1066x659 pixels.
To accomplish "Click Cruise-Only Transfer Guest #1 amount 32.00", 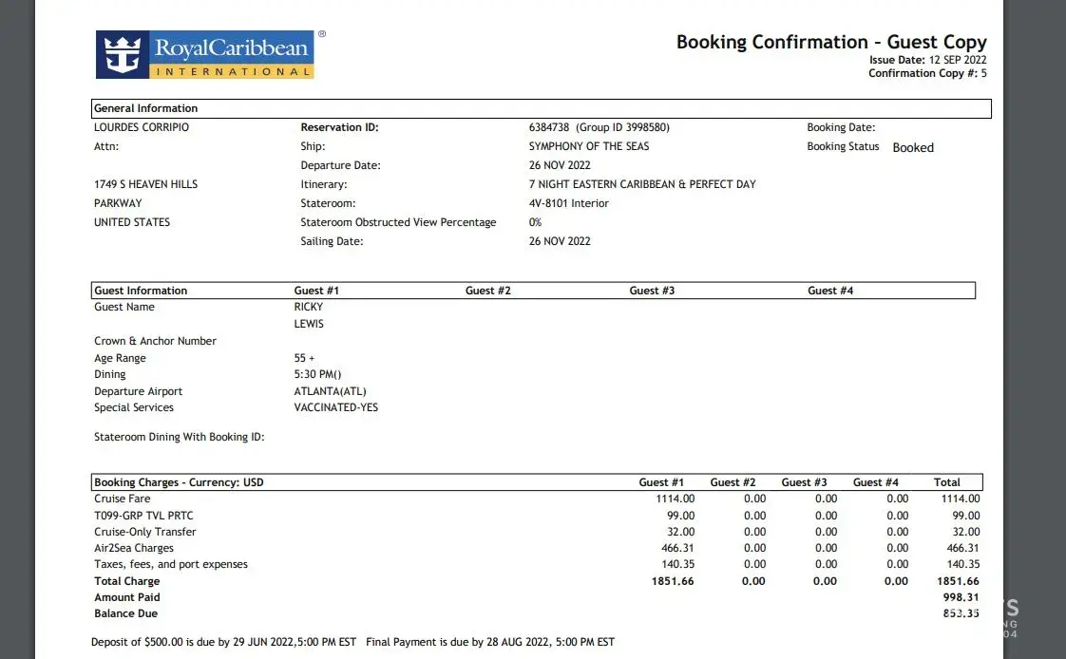I will pos(680,532).
